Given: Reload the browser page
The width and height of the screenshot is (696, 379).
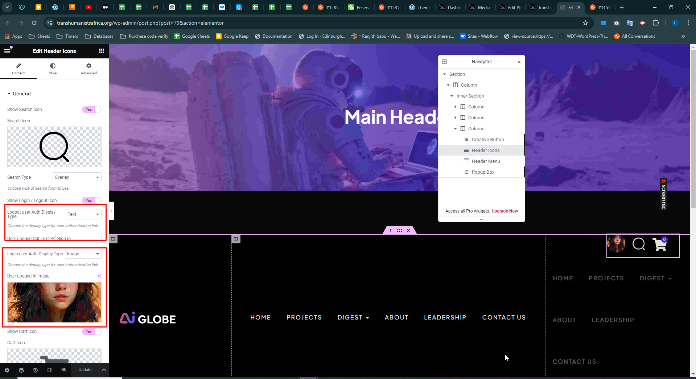Looking at the screenshot, I should tap(34, 23).
